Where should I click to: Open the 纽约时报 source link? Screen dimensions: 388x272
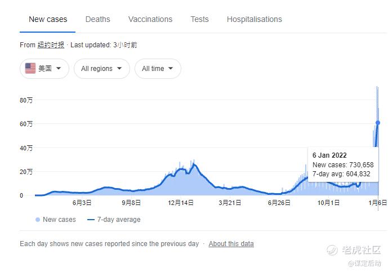[x=51, y=45]
